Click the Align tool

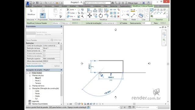pyautogui.click(x=89, y=10)
